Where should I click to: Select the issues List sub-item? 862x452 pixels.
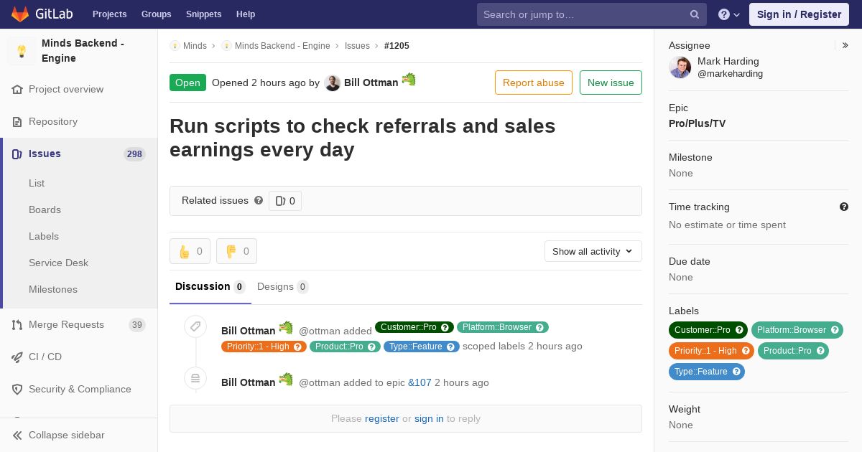(x=37, y=184)
